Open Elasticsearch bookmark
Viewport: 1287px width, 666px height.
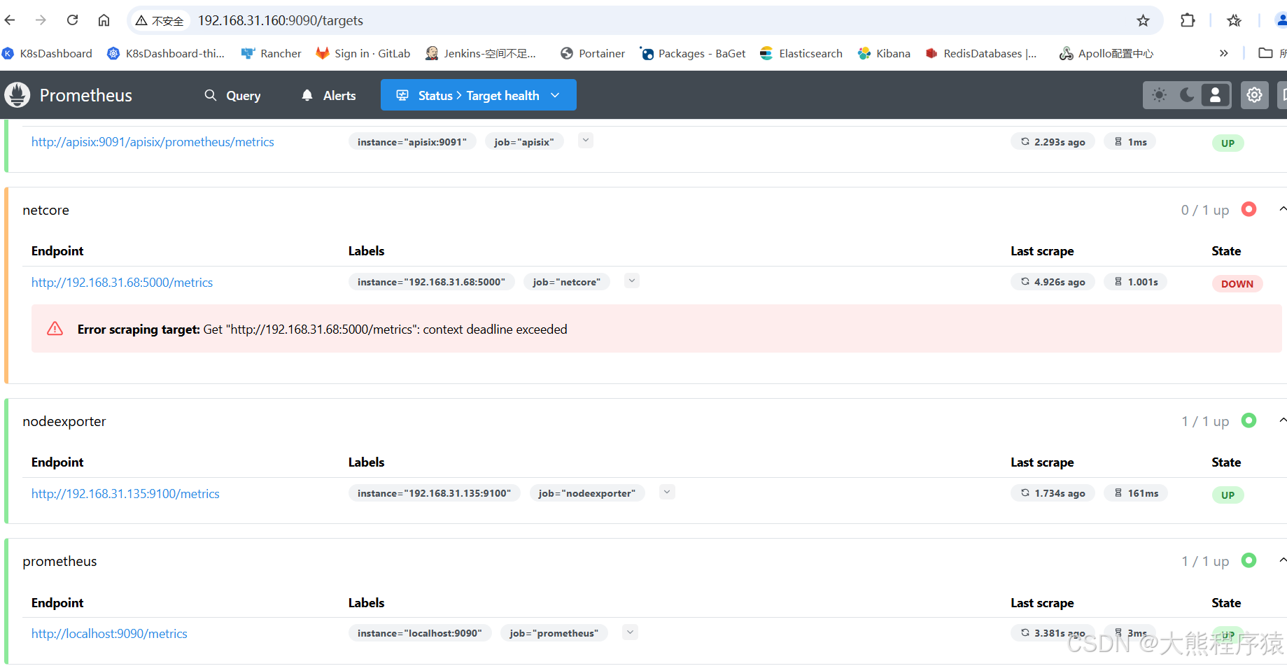[801, 53]
